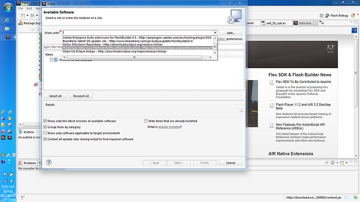
Task: Click the Flash Player 11.2 news document icon
Action: tap(271, 105)
